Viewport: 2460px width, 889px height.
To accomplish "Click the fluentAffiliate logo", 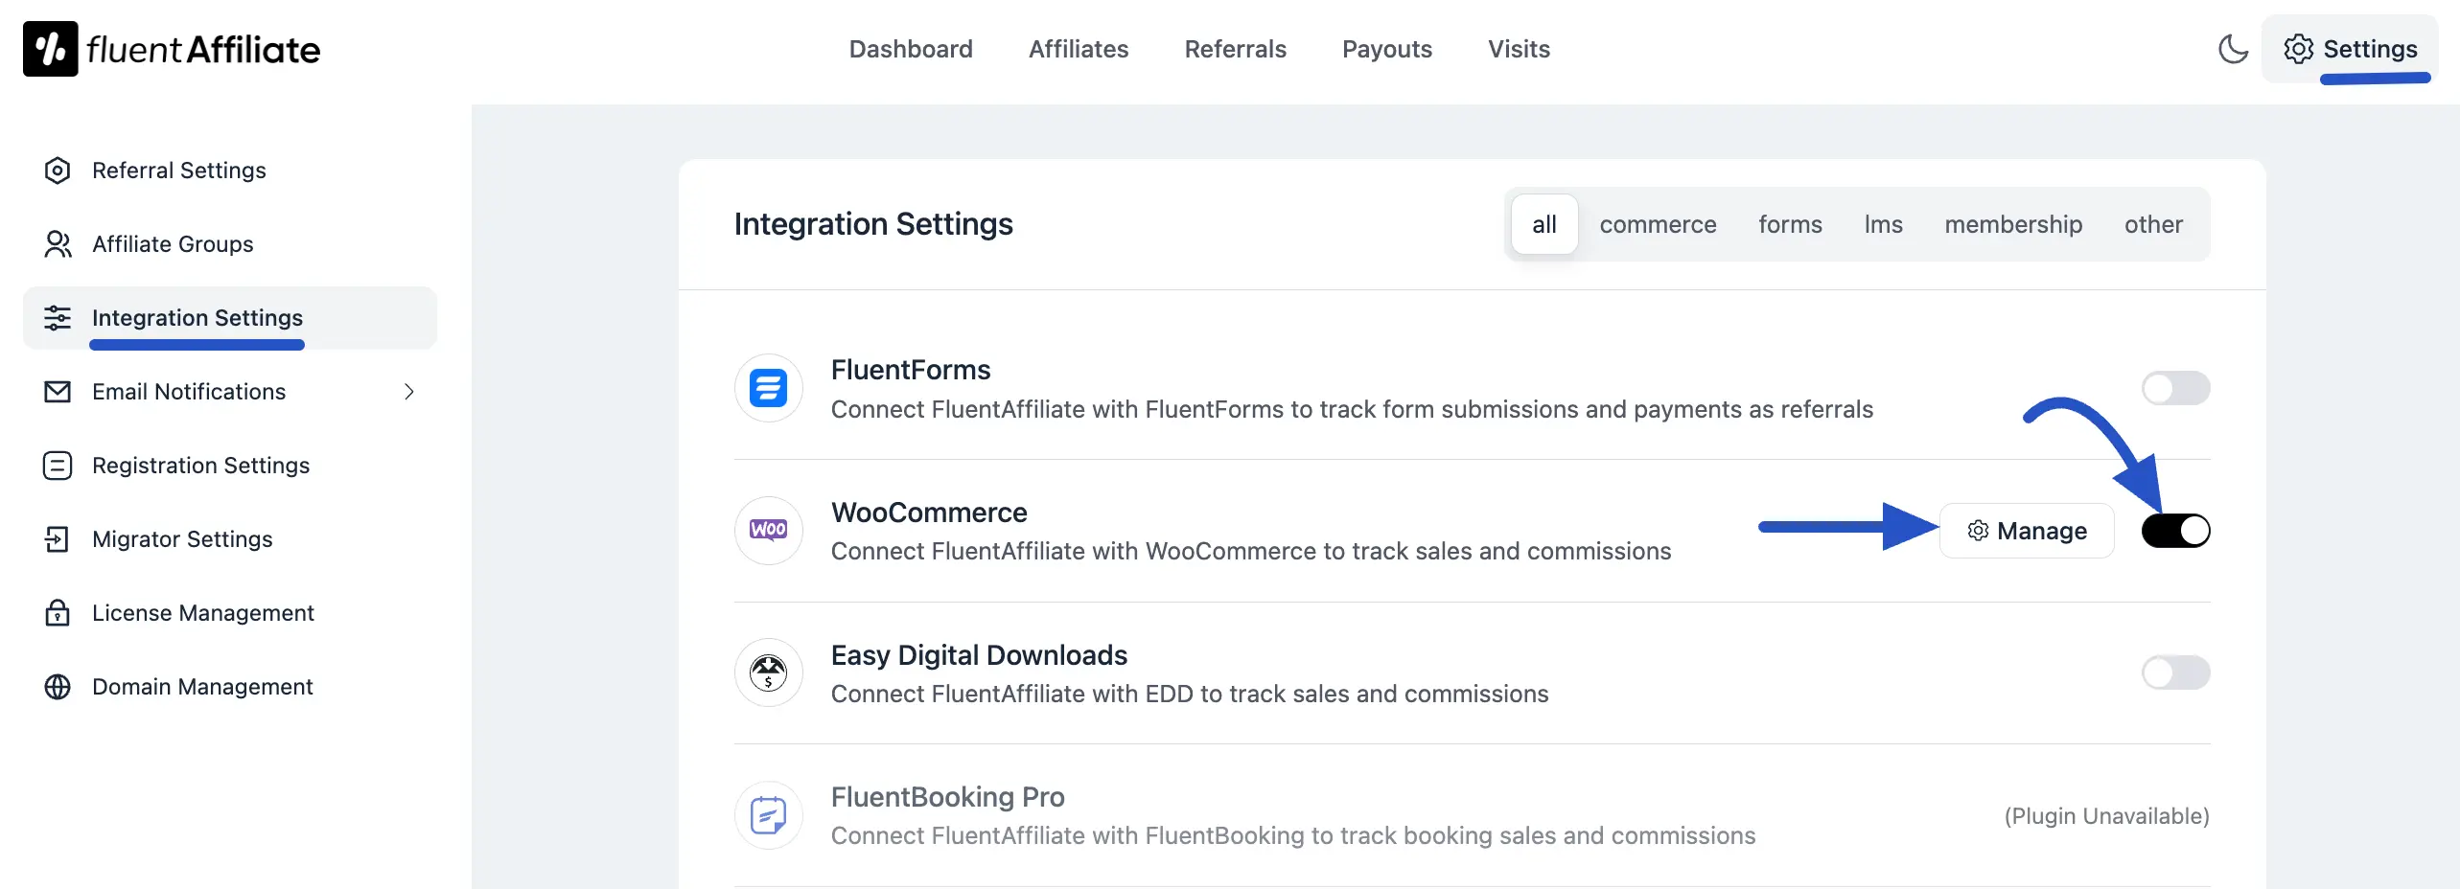I will click(x=171, y=48).
